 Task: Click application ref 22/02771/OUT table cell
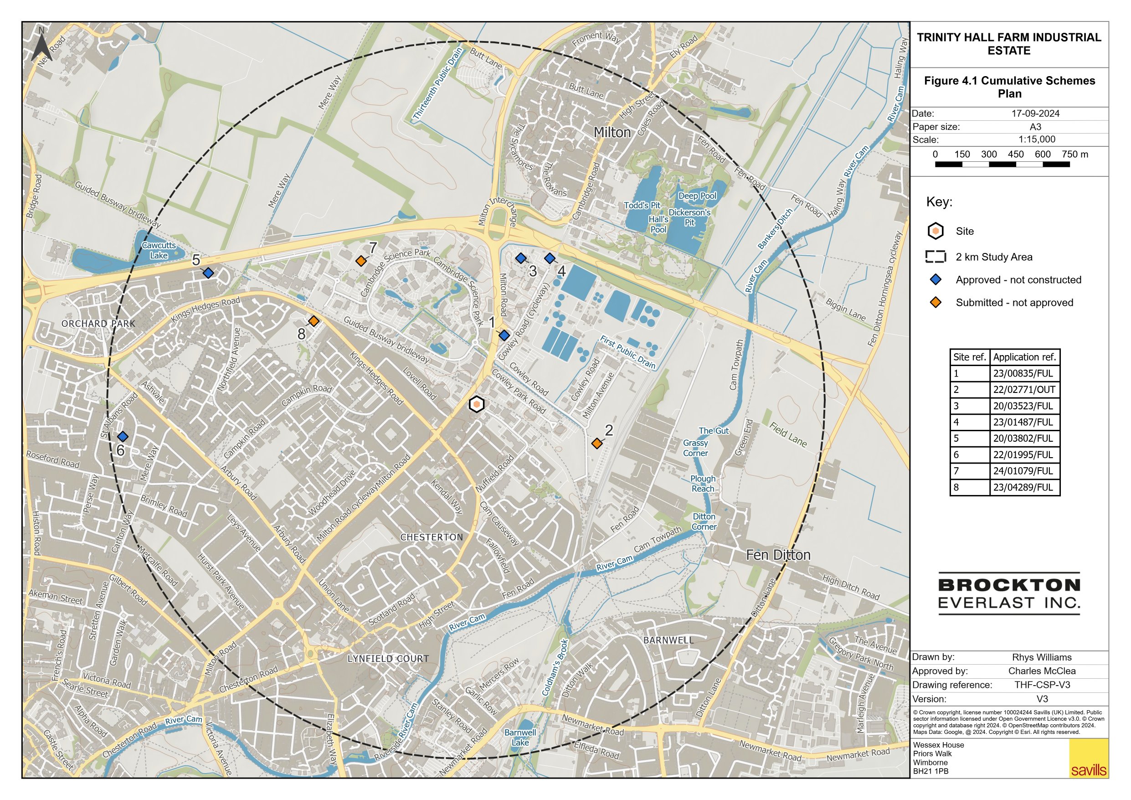[1024, 389]
